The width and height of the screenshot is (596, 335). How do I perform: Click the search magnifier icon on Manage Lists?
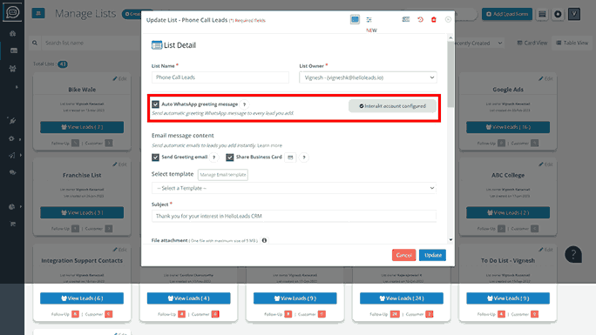35,43
